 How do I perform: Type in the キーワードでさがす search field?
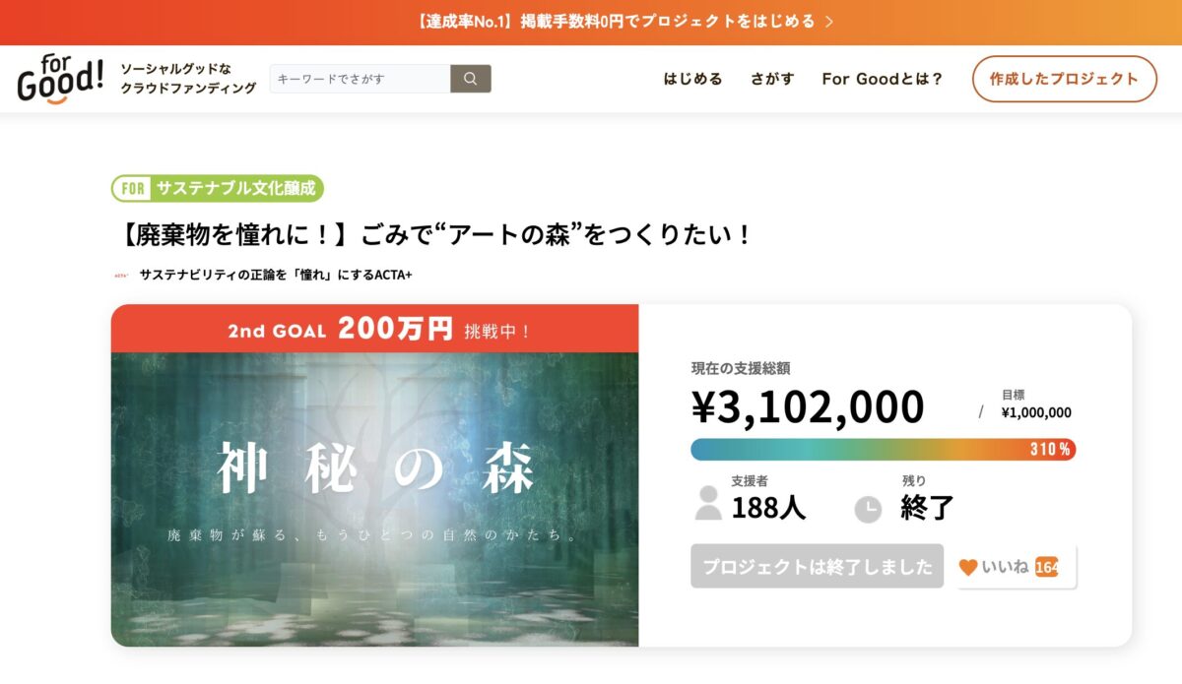click(x=360, y=79)
